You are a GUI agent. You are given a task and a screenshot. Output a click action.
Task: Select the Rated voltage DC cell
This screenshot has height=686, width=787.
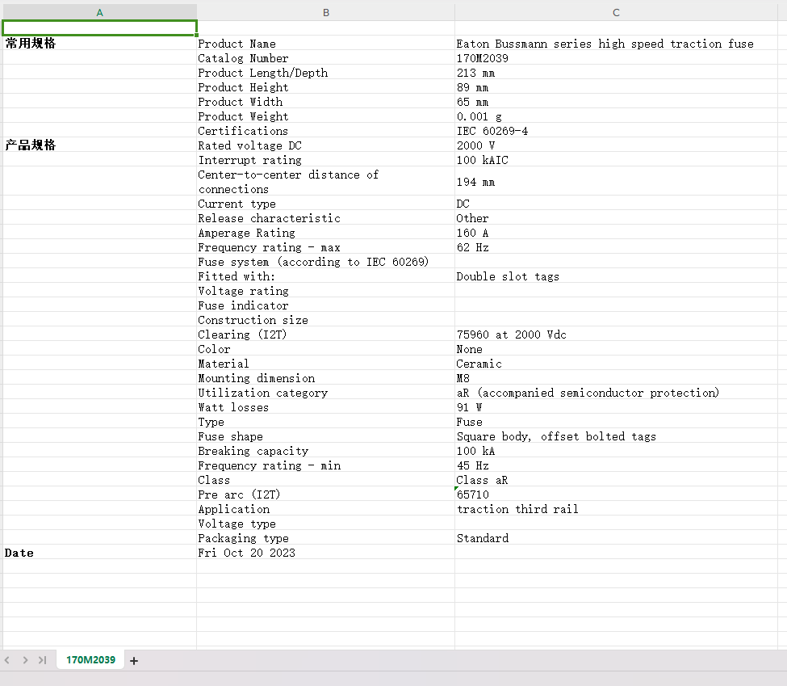[326, 145]
